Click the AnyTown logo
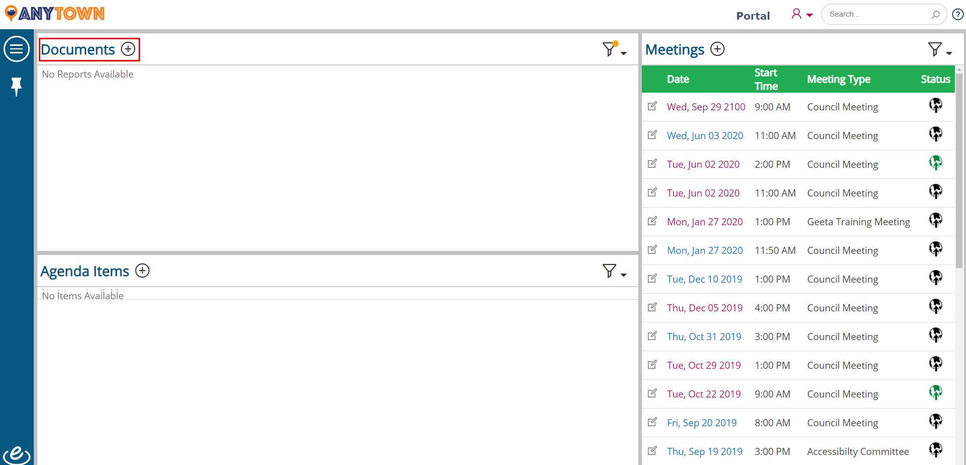This screenshot has width=966, height=465. coord(54,14)
